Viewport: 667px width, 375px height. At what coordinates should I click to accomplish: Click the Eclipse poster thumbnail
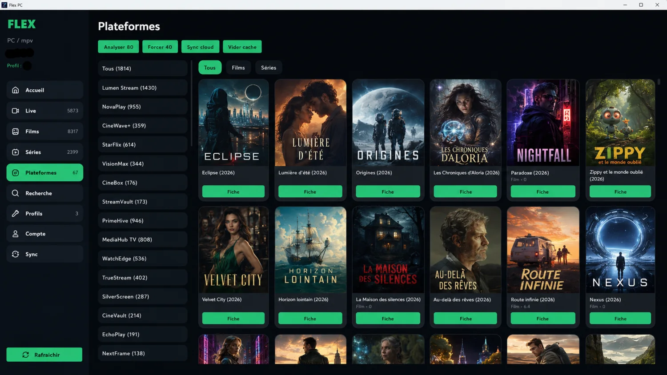click(x=233, y=123)
